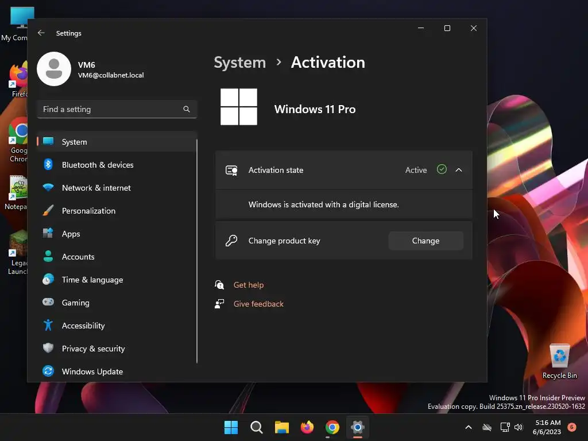Click the Windows Update sync arrows icon
588x441 pixels.
click(x=48, y=372)
